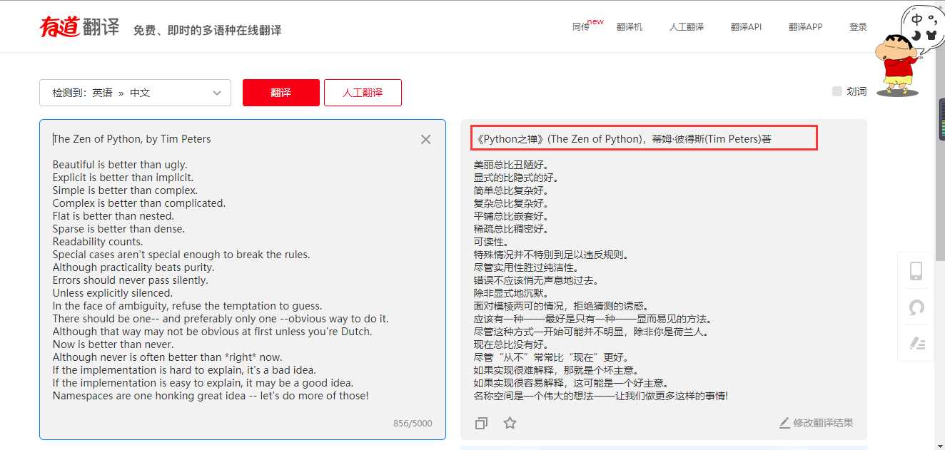The width and height of the screenshot is (945, 450).
Task: Open the 翻译机 menu item
Action: [x=630, y=27]
